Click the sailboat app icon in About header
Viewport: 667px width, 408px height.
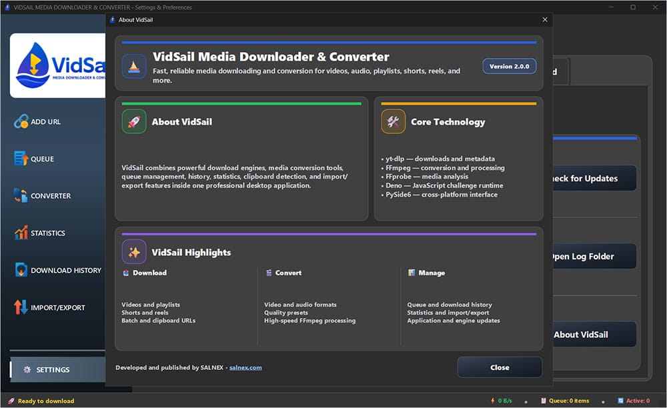(134, 66)
